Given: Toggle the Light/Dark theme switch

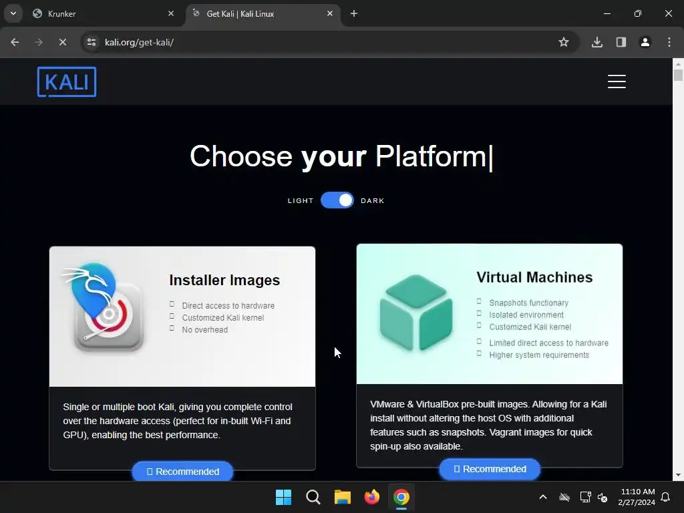Looking at the screenshot, I should [x=337, y=200].
